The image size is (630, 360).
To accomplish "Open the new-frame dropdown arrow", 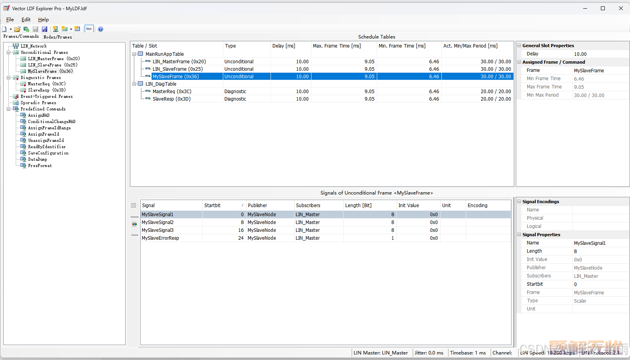I will point(71,29).
